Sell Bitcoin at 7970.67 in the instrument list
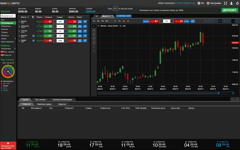Viewport: 240px width, 150px height. 48,21
